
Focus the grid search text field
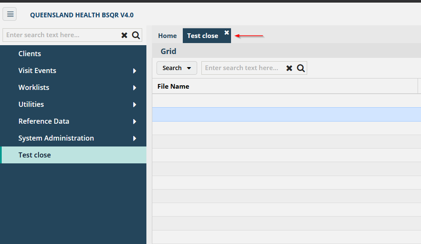[x=241, y=68]
